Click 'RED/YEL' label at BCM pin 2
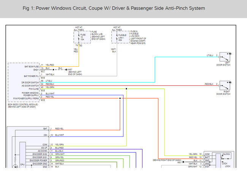247x174 pixels. tap(50, 97)
